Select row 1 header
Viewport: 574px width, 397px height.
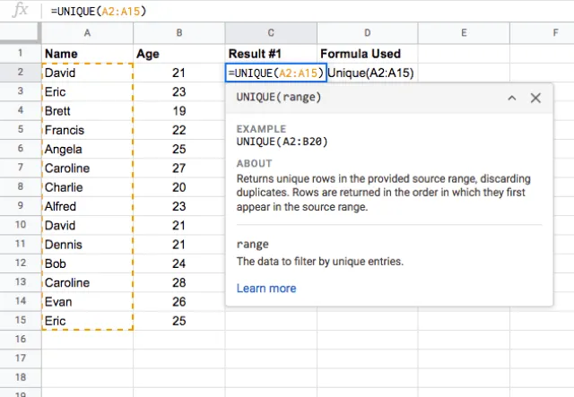tap(20, 54)
